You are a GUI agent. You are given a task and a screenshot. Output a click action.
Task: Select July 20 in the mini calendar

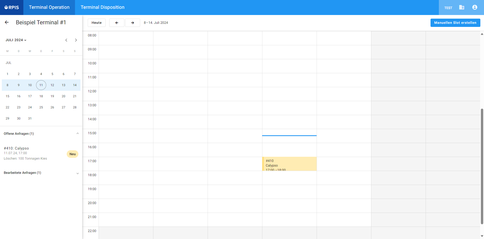pyautogui.click(x=64, y=96)
